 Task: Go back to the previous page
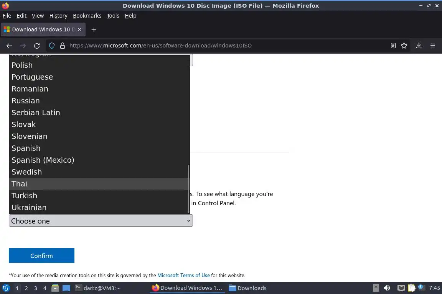pos(9,46)
